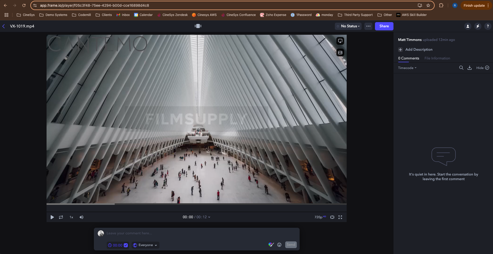This screenshot has height=254, width=493.
Task: Click the comment overlay icon on video corner
Action: point(340,41)
